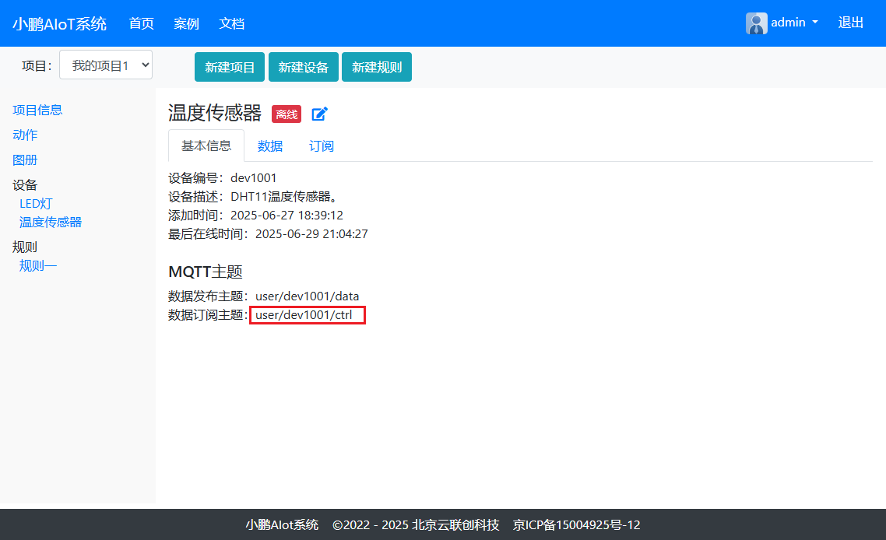The height and width of the screenshot is (540, 886).
Task: Click last online time 2025-06-29 21:04:27
Action: (x=312, y=234)
